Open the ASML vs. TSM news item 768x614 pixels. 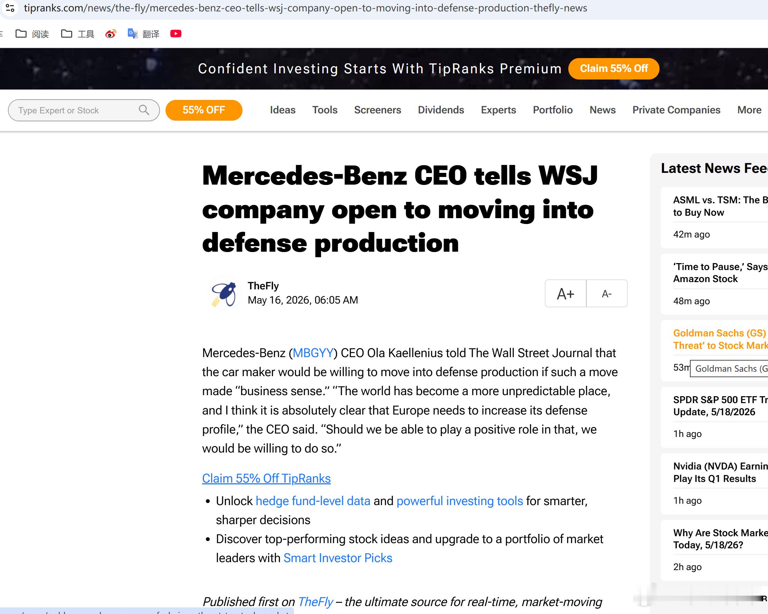[720, 206]
